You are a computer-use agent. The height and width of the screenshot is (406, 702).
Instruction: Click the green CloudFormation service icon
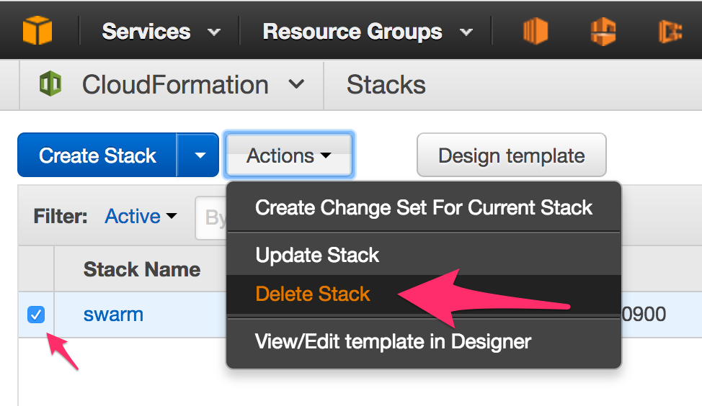pyautogui.click(x=50, y=84)
